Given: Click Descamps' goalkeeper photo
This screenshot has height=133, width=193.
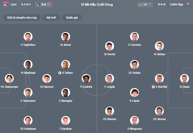Looking at the screenshot, I should click(9, 79).
